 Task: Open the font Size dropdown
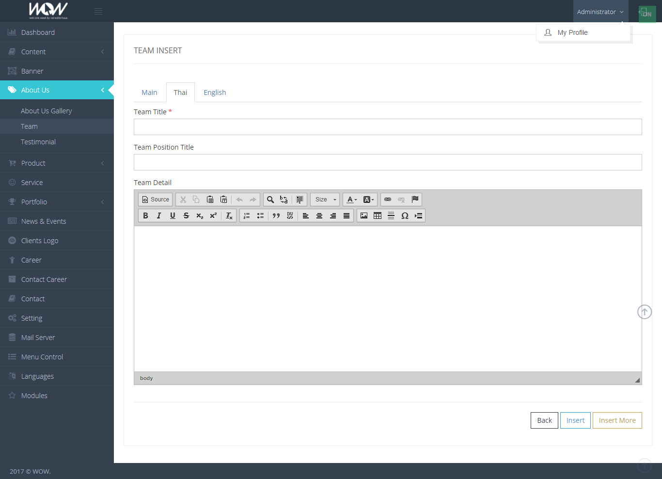click(x=325, y=200)
